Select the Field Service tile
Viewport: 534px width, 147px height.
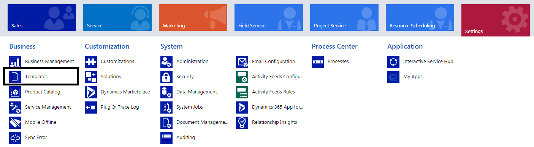[x=269, y=18]
